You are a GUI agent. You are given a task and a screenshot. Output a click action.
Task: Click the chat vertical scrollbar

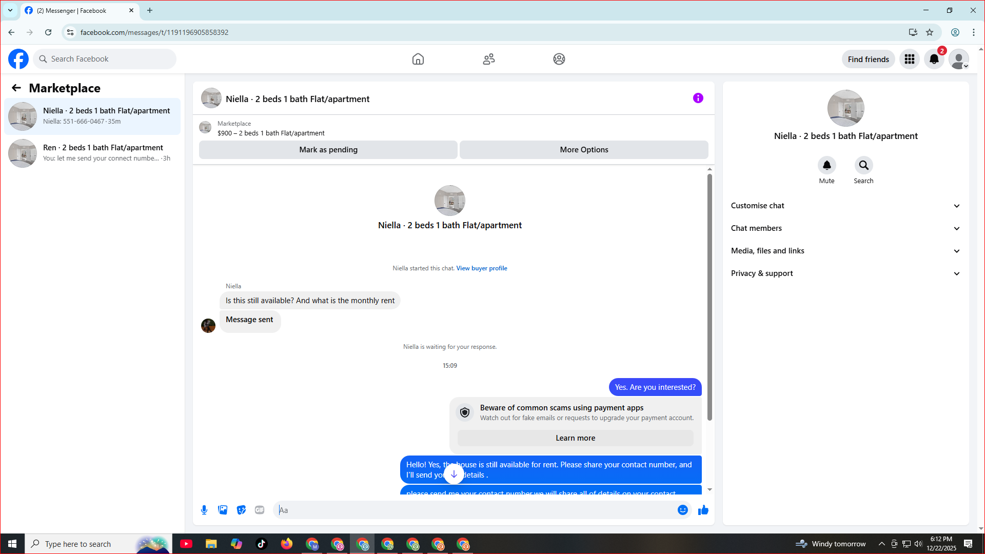710,298
